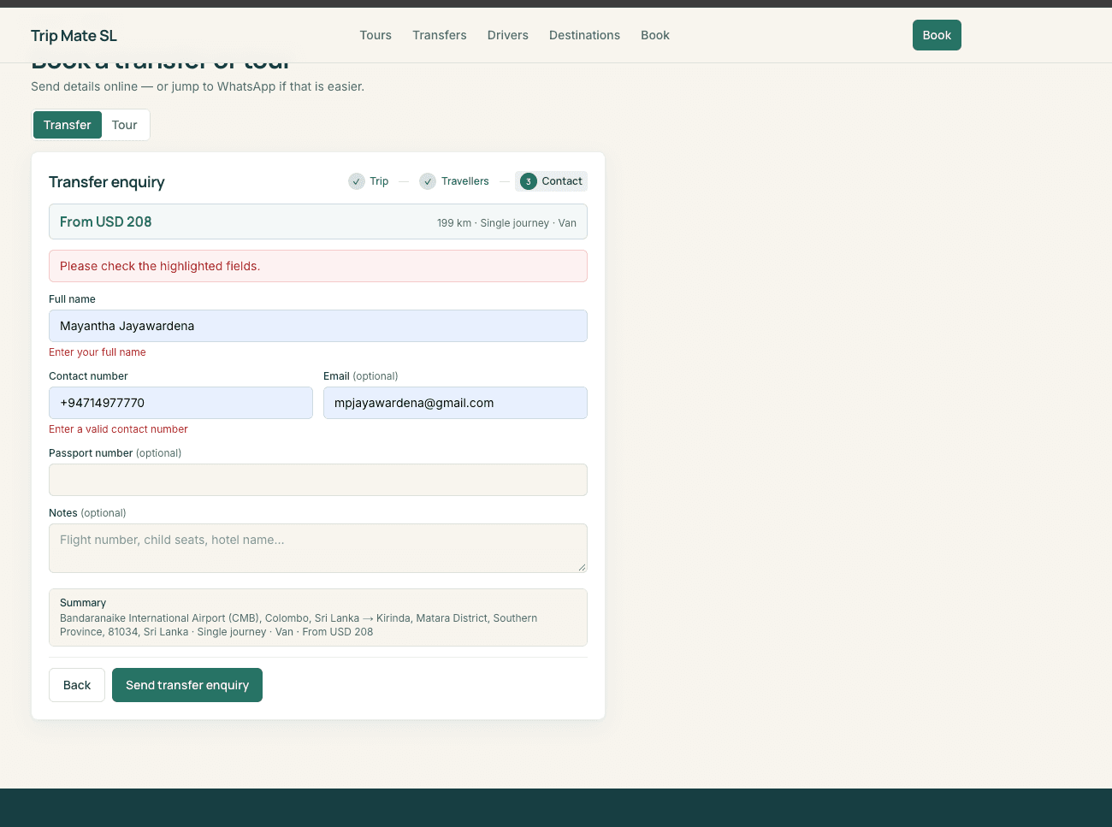This screenshot has width=1112, height=827.
Task: Open the Tours nav menu item
Action: click(376, 35)
